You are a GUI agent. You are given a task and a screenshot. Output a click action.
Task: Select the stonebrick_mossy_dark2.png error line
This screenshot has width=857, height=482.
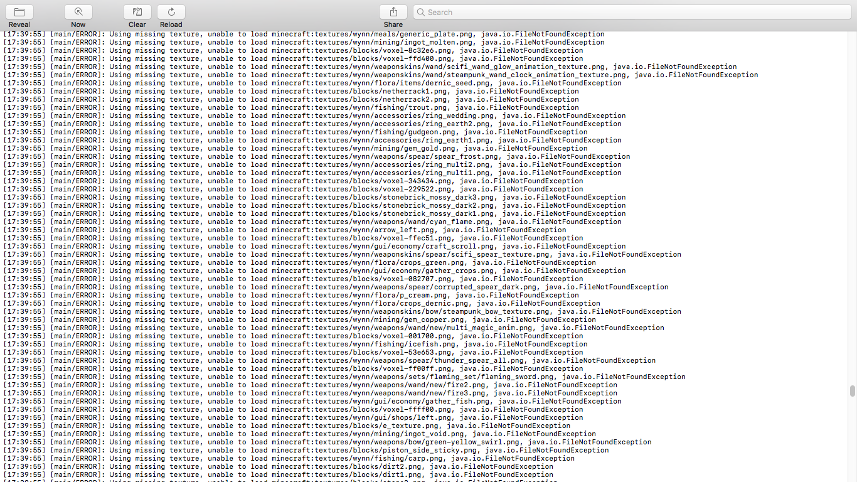314,206
